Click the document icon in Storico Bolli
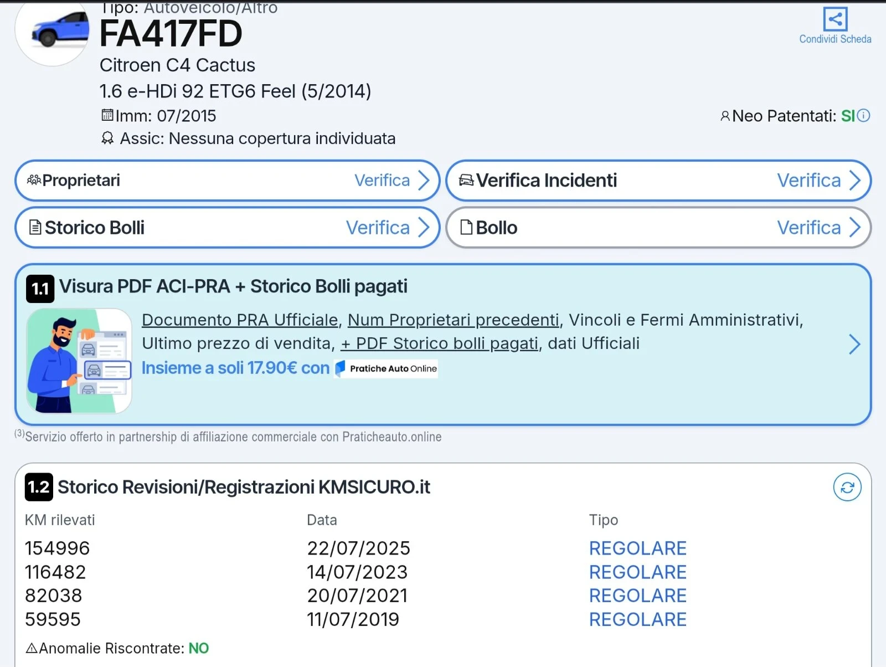 coord(35,228)
